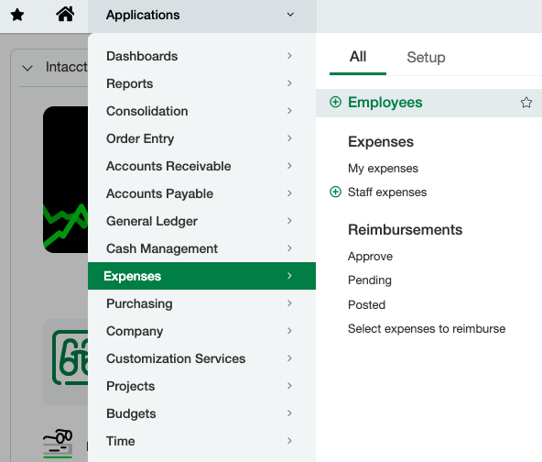Click the favorites star icon in top bar
The width and height of the screenshot is (542, 462).
click(16, 15)
